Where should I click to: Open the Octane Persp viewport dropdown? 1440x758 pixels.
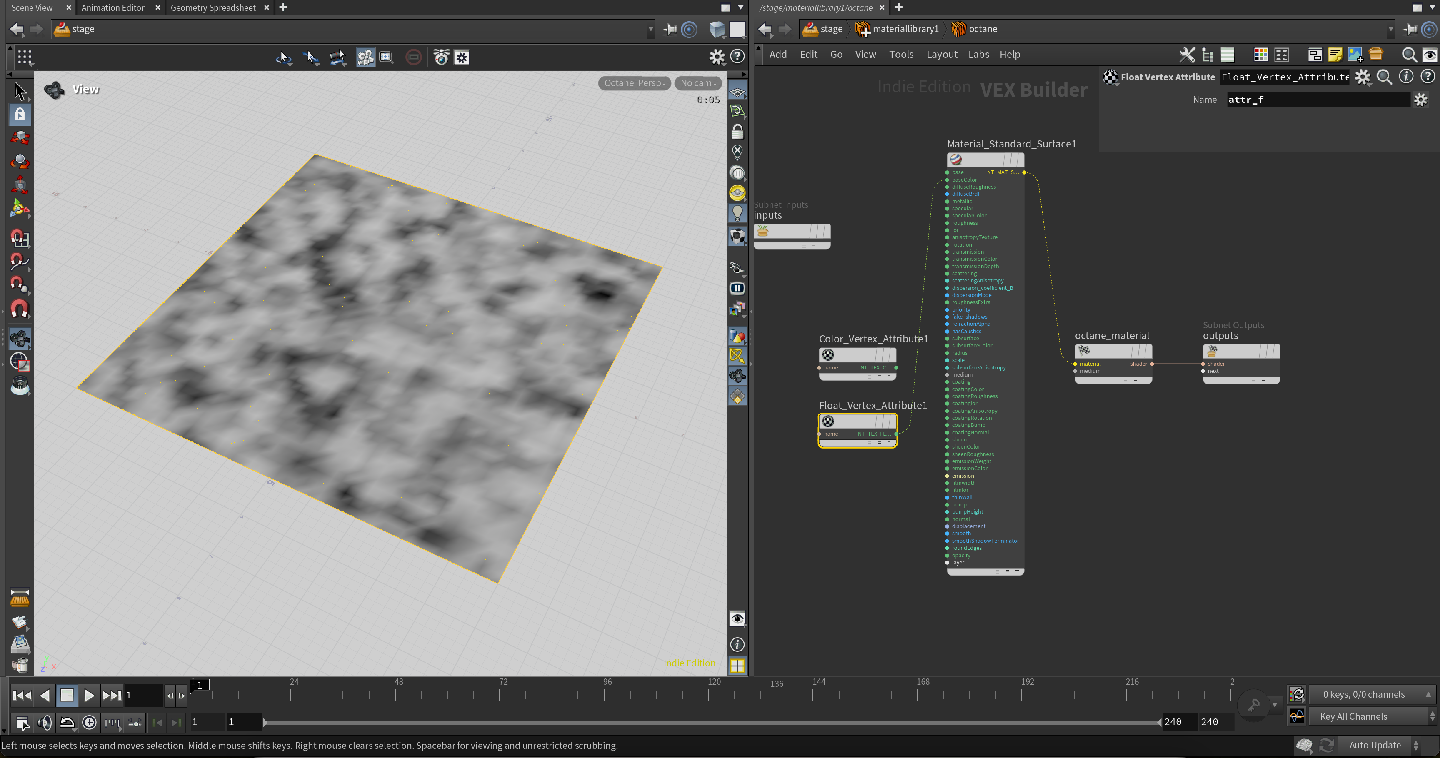[x=634, y=83]
